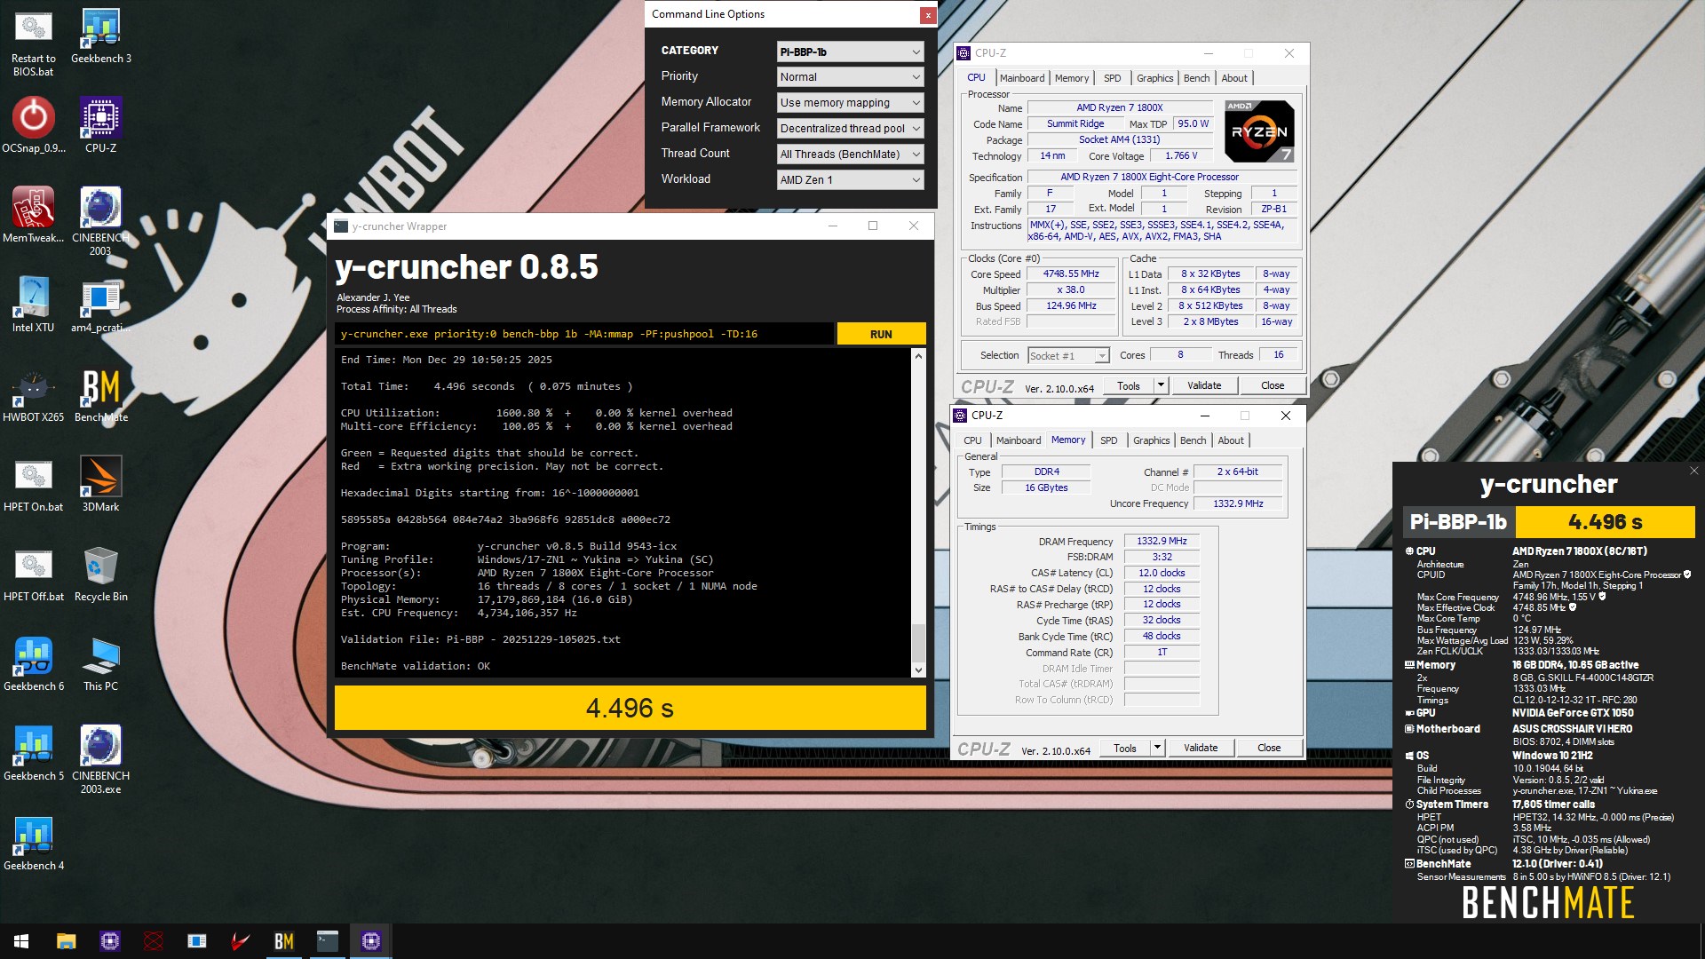Open Restart to BIOS.bat desktop icon
This screenshot has width=1705, height=959.
[33, 42]
